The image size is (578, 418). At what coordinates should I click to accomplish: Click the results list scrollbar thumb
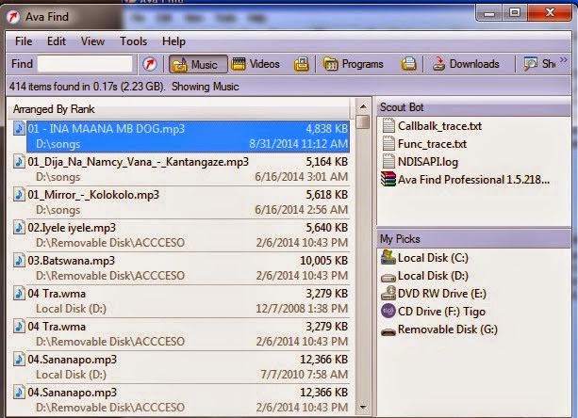tap(363, 122)
